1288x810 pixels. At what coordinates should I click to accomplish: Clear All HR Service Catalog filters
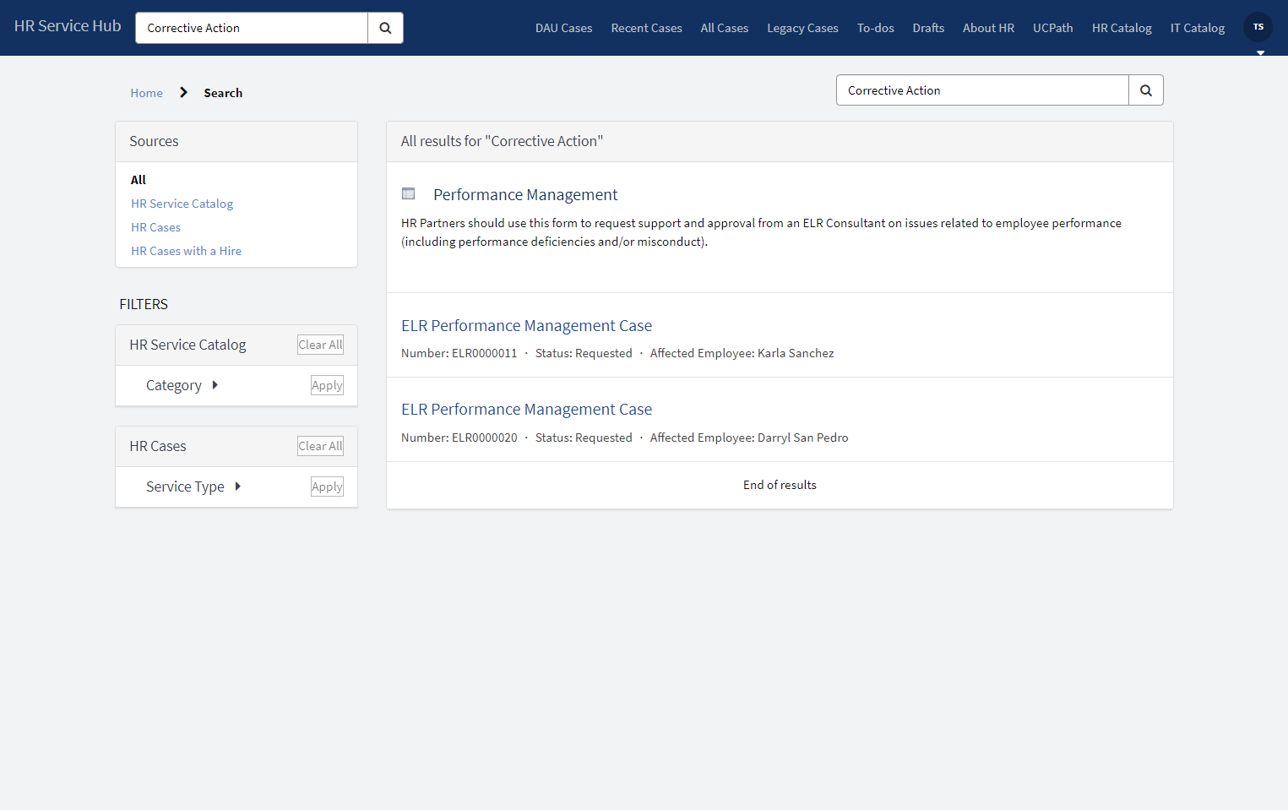point(320,345)
